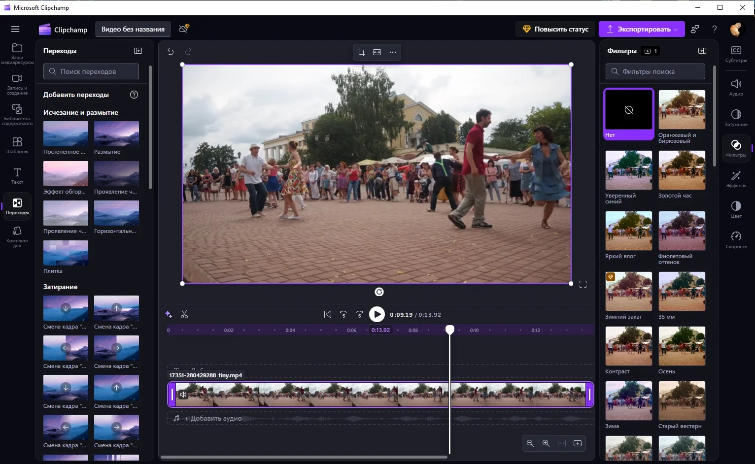Open Библиотека содержимого sidebar tab

[x=17, y=114]
